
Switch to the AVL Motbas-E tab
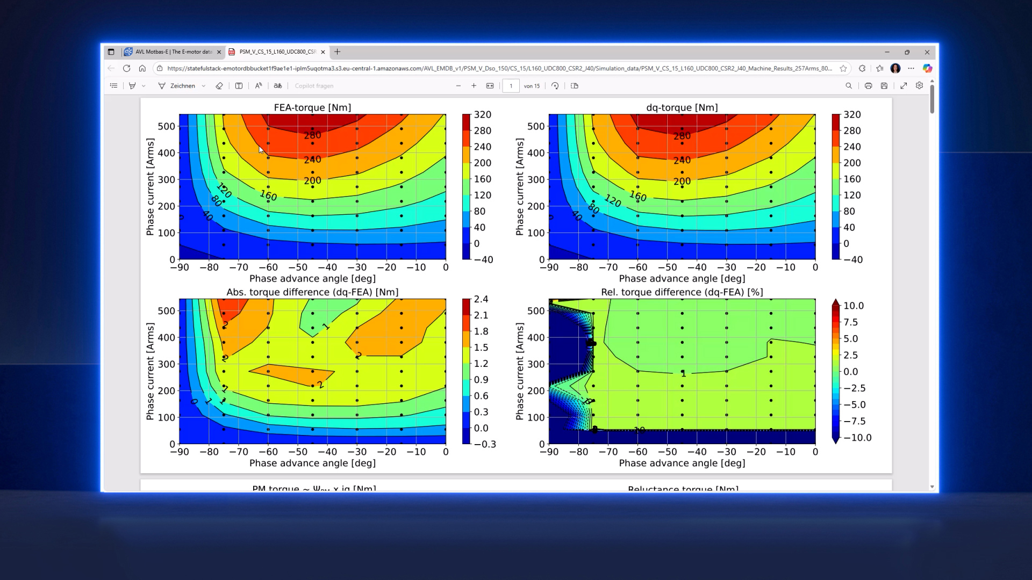click(172, 52)
